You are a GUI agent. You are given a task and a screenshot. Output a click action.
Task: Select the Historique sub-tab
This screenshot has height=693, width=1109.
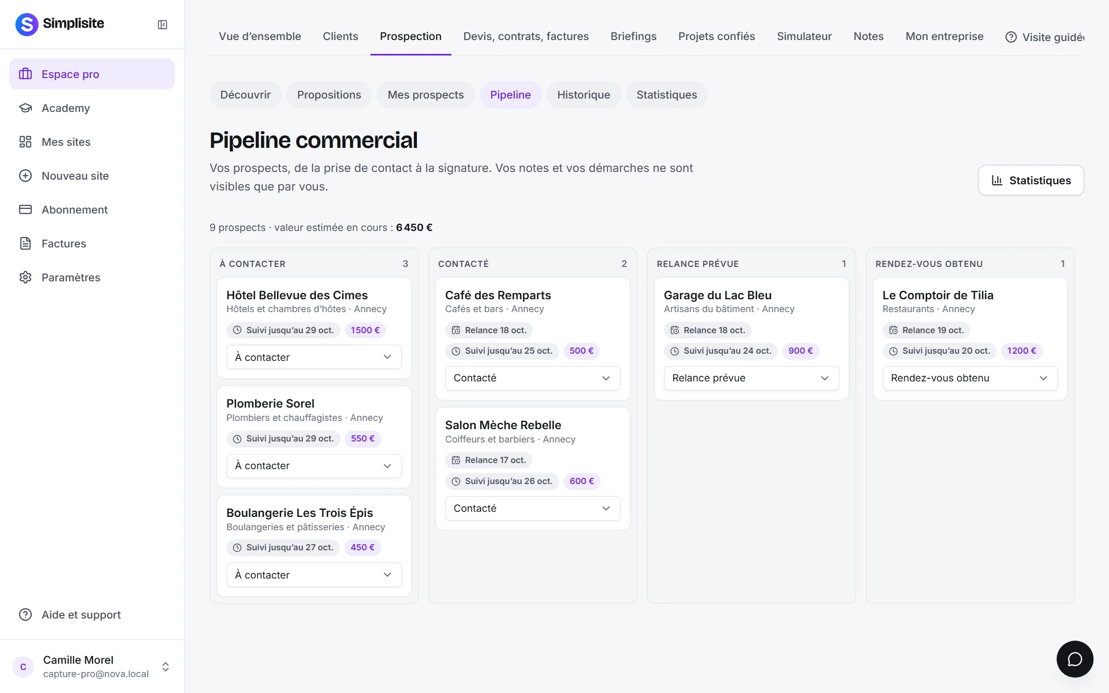coord(584,94)
